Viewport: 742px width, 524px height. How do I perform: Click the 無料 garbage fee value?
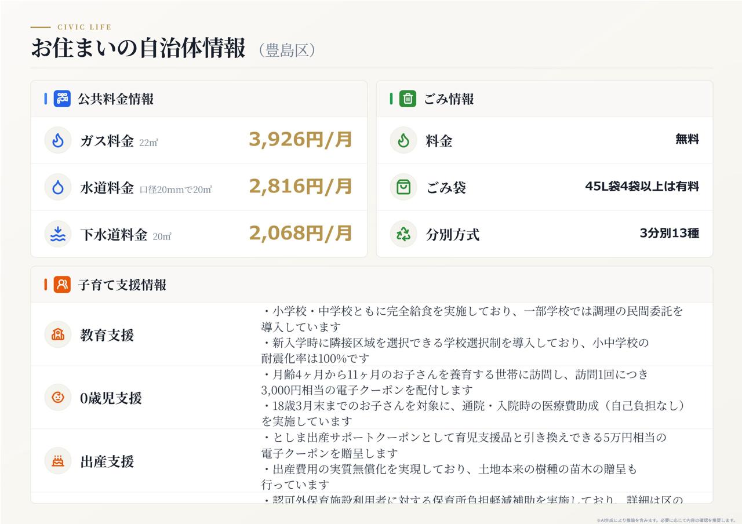[687, 140]
